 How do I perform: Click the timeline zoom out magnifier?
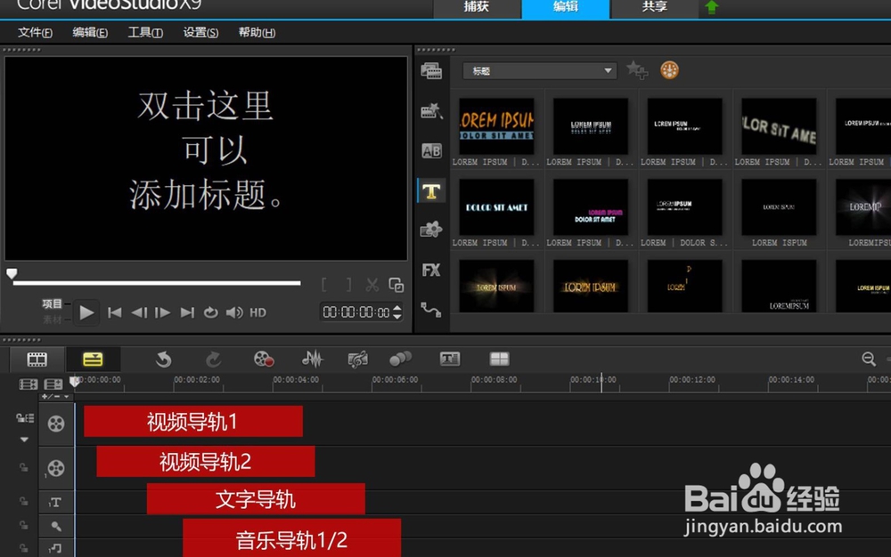point(868,359)
